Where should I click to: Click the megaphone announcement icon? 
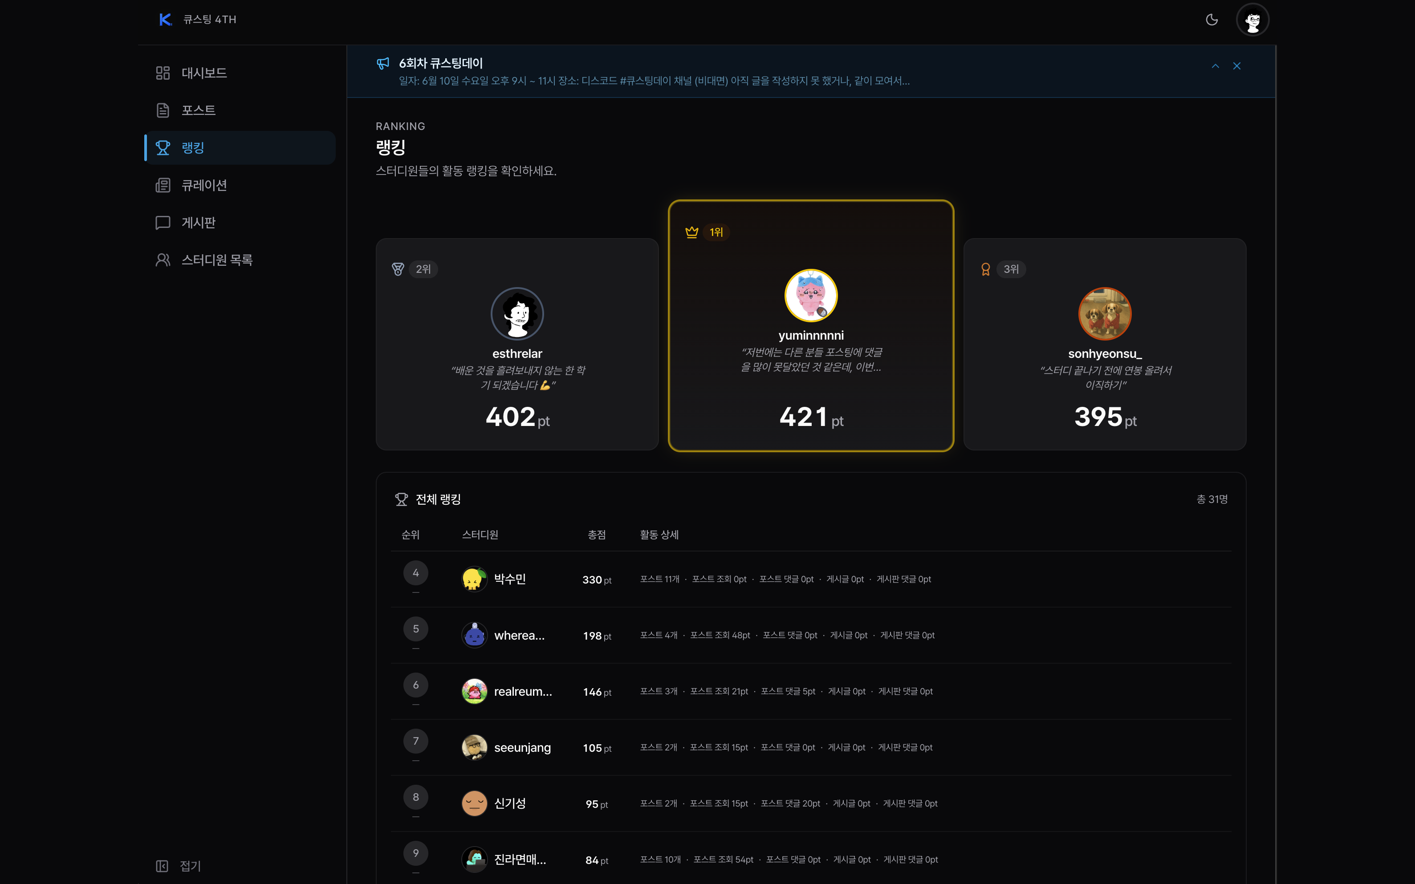(x=383, y=63)
